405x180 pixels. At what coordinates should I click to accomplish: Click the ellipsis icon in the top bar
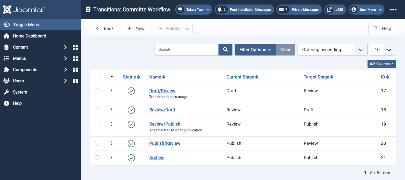[393, 9]
